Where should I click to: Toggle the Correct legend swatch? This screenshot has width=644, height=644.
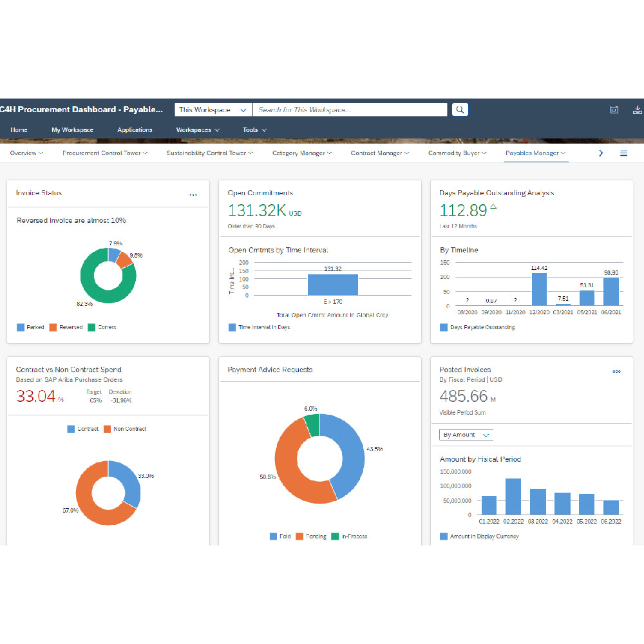91,327
